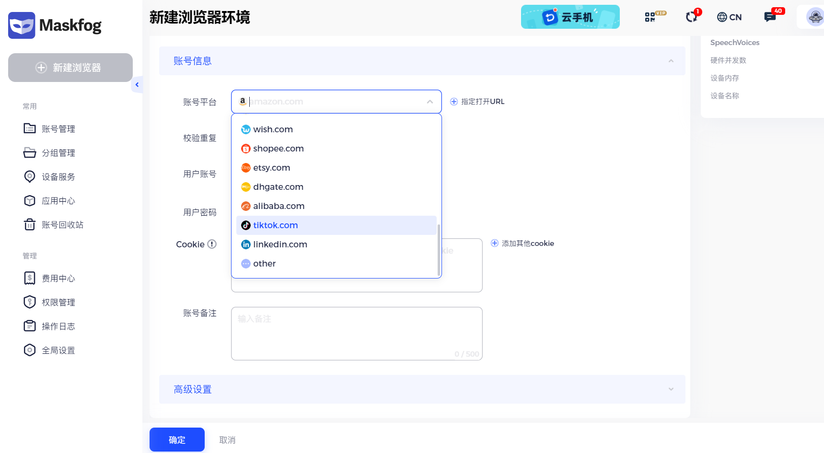Image resolution: width=824 pixels, height=453 pixels.
Task: Click the 确定 button
Action: 177,440
